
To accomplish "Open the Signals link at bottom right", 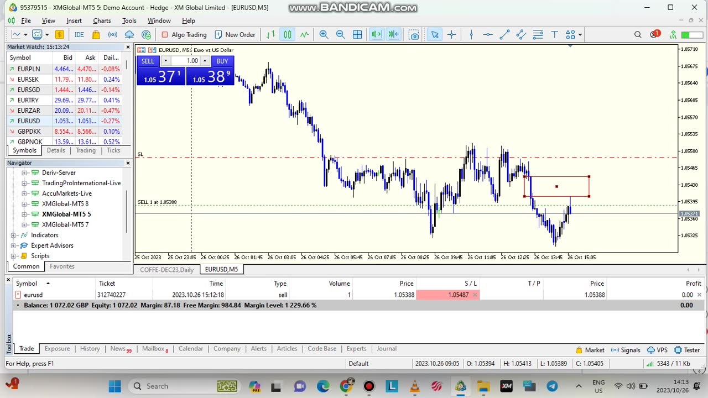I will pos(626,350).
